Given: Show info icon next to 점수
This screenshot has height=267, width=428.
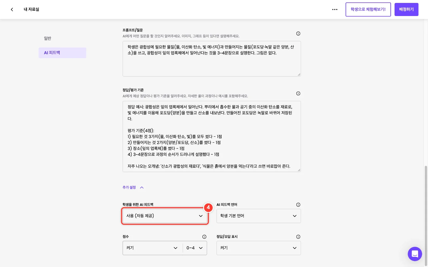Looking at the screenshot, I should coord(204,237).
